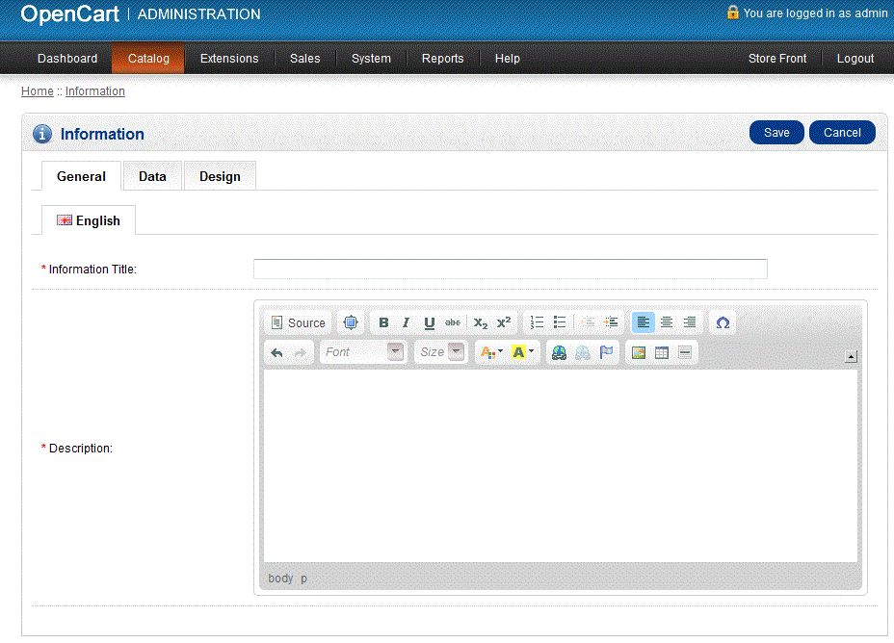Click the Information Title input field

[x=510, y=269]
